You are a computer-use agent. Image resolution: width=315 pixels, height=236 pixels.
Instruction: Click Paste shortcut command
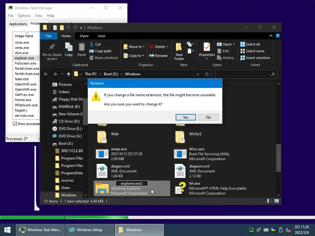click(103, 58)
